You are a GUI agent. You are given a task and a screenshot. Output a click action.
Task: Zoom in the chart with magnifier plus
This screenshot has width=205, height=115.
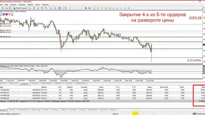point(42,8)
